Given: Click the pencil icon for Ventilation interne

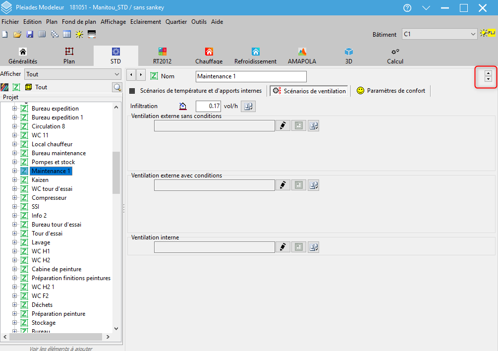Looking at the screenshot, I should [x=282, y=247].
